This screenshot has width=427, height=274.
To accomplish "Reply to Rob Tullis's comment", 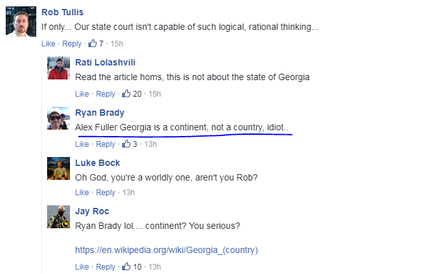I will [x=72, y=44].
